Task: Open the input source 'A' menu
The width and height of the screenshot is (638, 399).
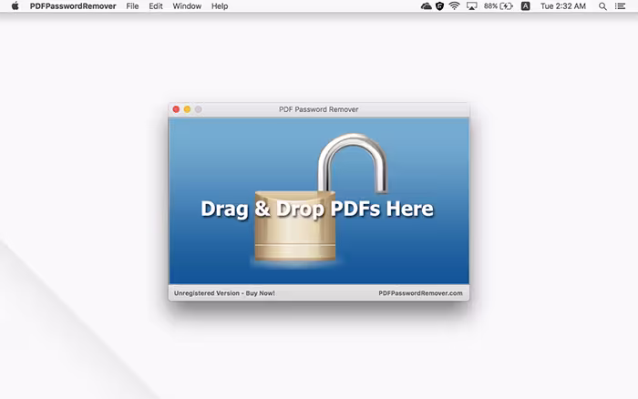Action: [x=525, y=6]
